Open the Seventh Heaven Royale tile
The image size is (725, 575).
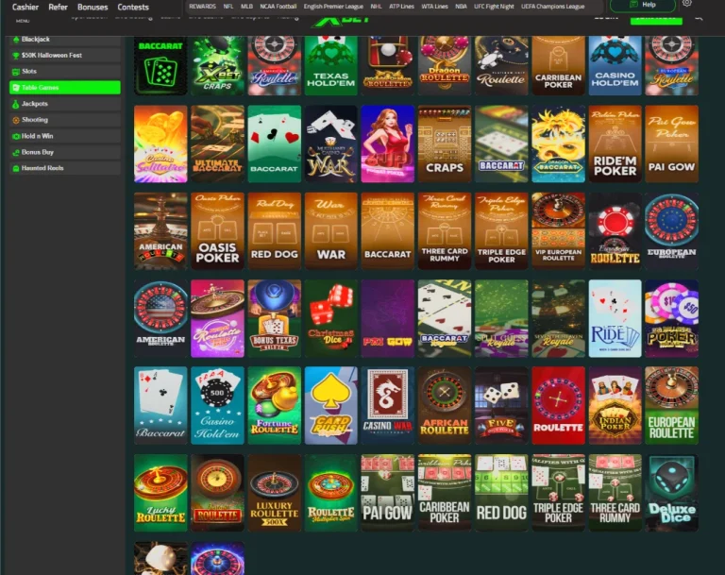pos(558,318)
